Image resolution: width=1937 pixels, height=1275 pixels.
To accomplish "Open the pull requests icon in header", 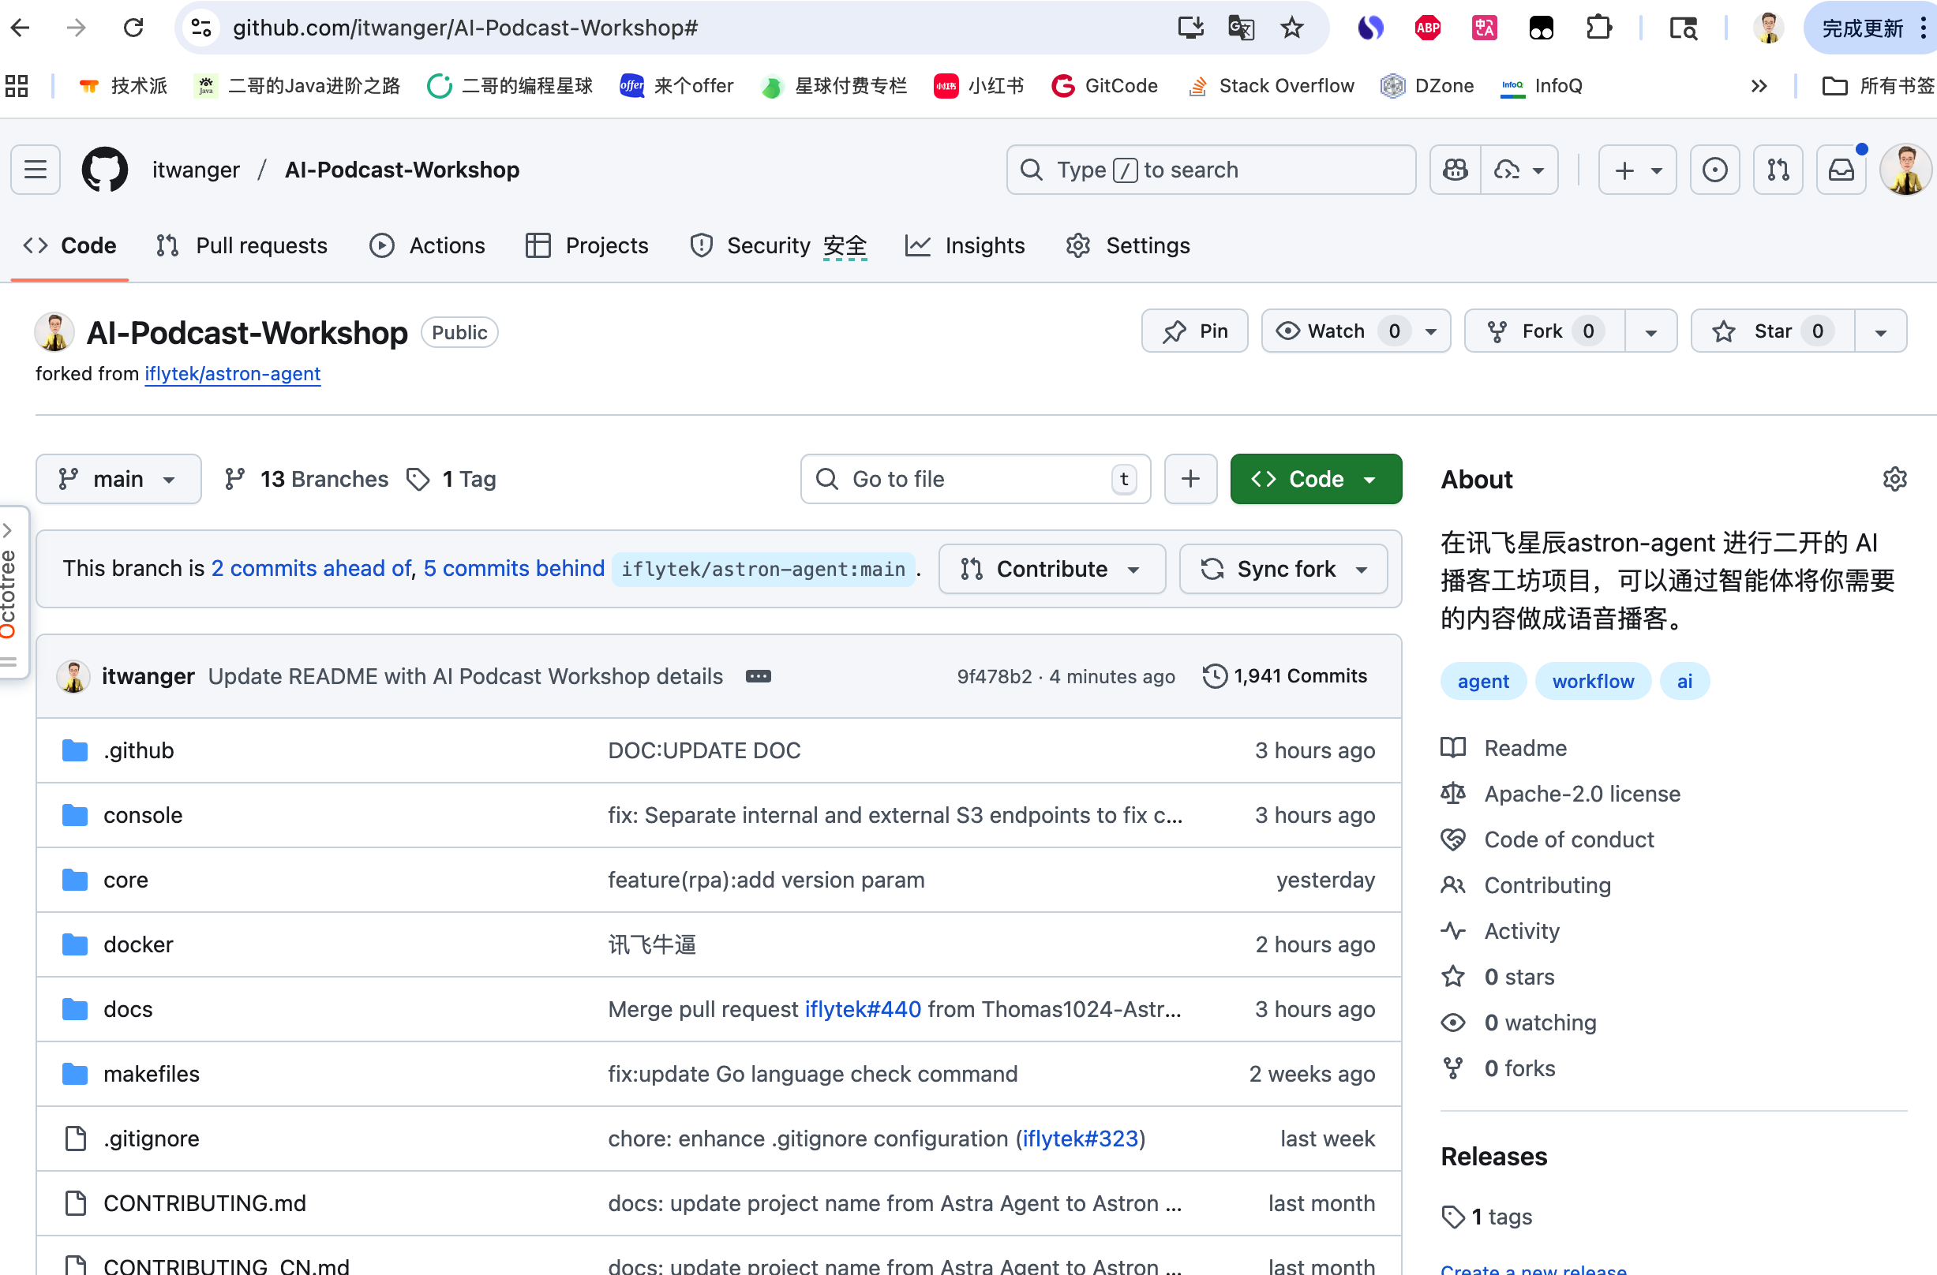I will 1778,170.
